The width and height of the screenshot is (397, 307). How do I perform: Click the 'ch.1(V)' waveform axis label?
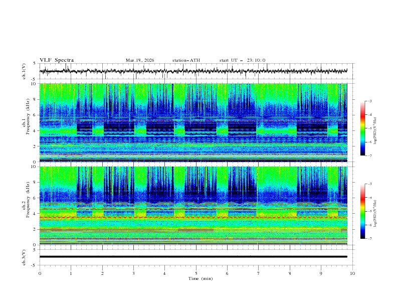(24, 71)
